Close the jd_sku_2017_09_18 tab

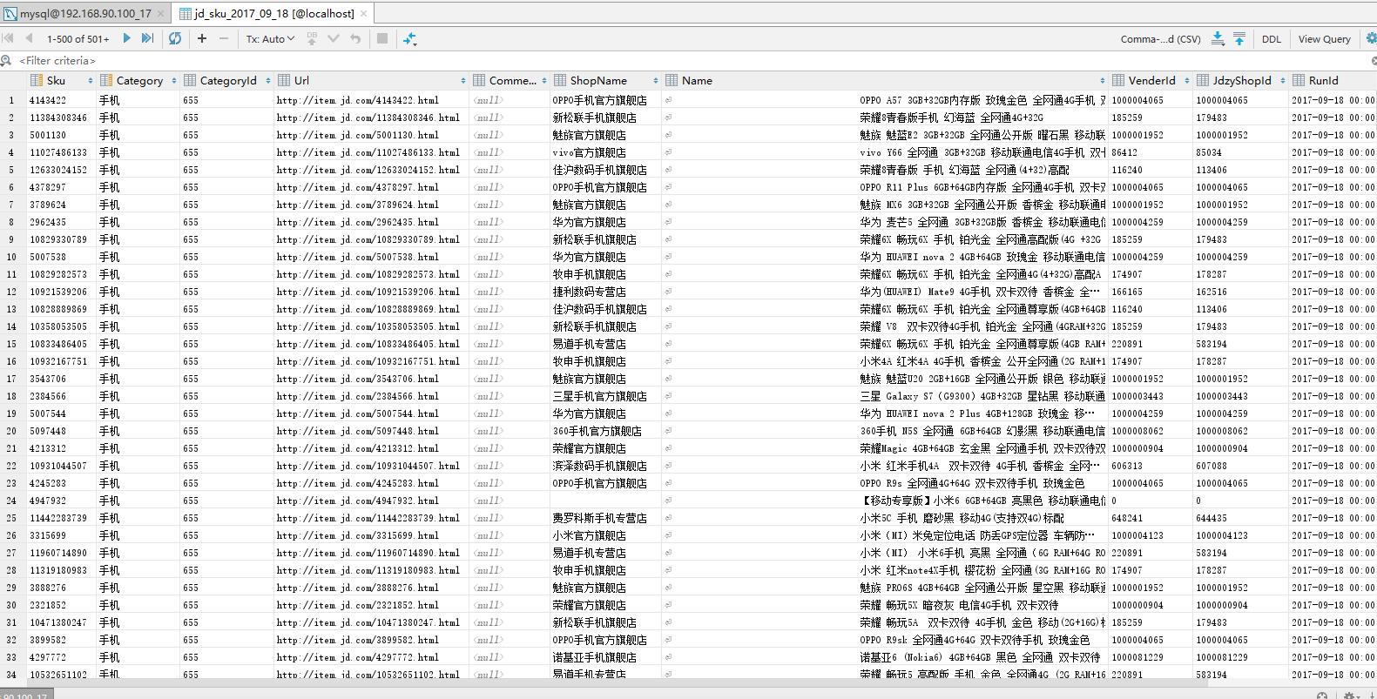pos(364,13)
